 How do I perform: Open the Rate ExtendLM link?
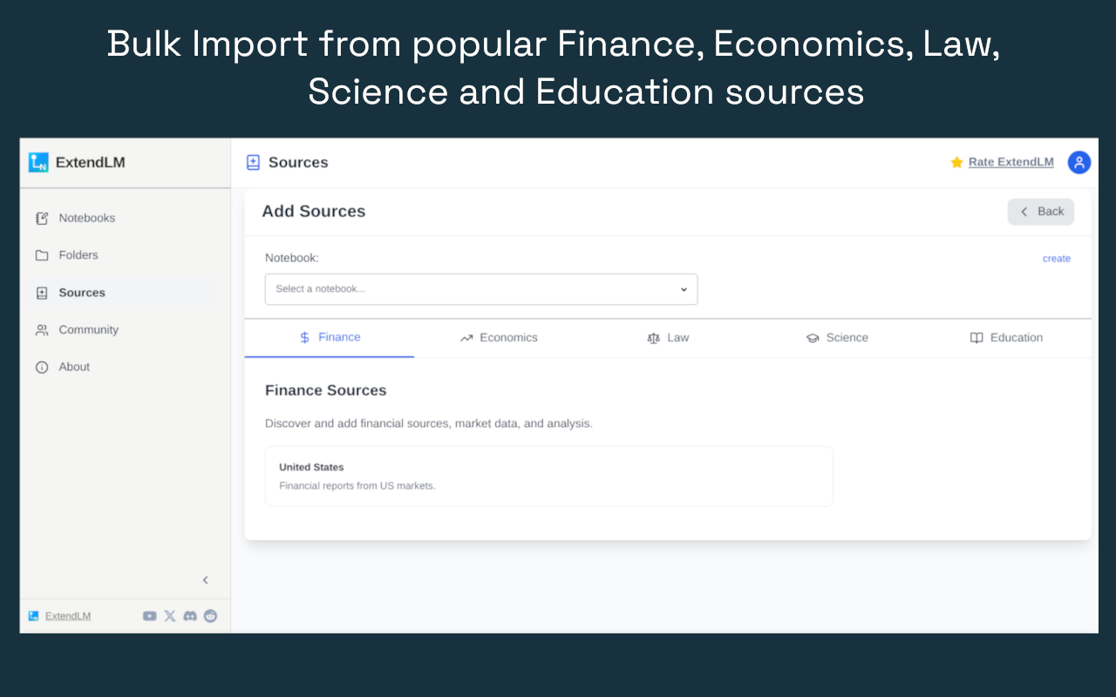tap(1011, 162)
